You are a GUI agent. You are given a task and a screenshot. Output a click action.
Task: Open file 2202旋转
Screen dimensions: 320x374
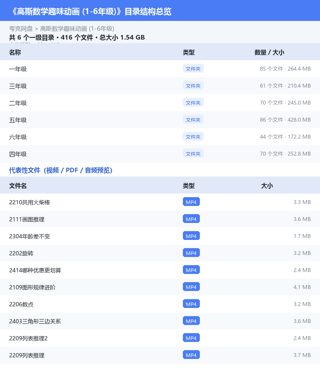21,253
